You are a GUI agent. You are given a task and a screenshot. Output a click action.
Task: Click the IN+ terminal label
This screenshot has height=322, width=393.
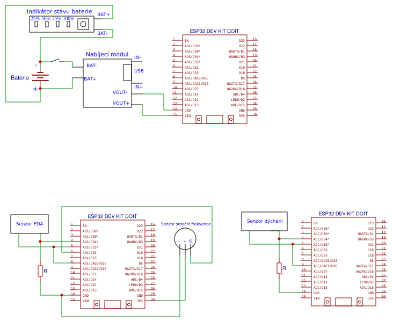pyautogui.click(x=139, y=87)
